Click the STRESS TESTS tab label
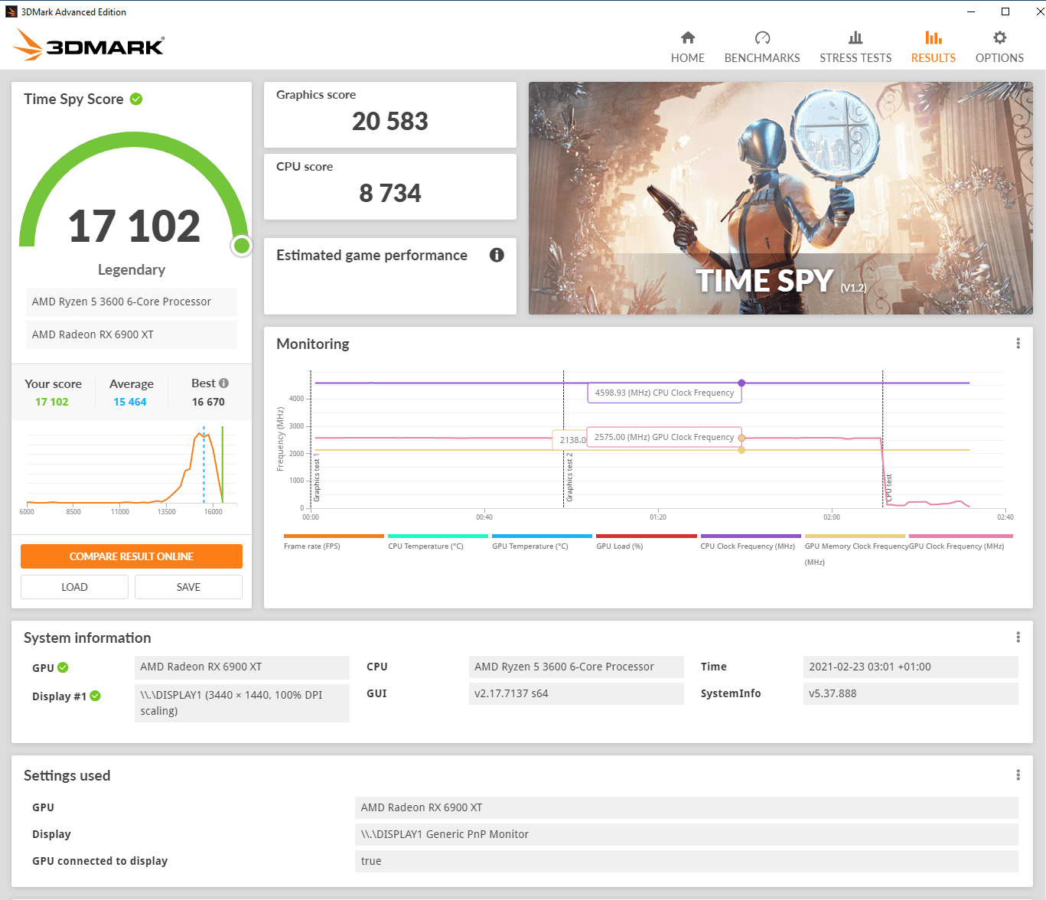This screenshot has height=900, width=1046. (855, 58)
